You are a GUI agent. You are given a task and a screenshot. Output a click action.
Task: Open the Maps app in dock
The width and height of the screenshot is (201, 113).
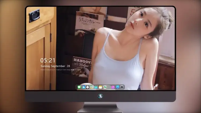tap(105, 87)
